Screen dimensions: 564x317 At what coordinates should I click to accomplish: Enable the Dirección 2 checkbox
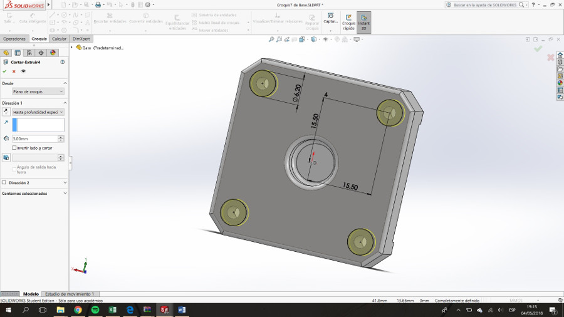(x=4, y=182)
